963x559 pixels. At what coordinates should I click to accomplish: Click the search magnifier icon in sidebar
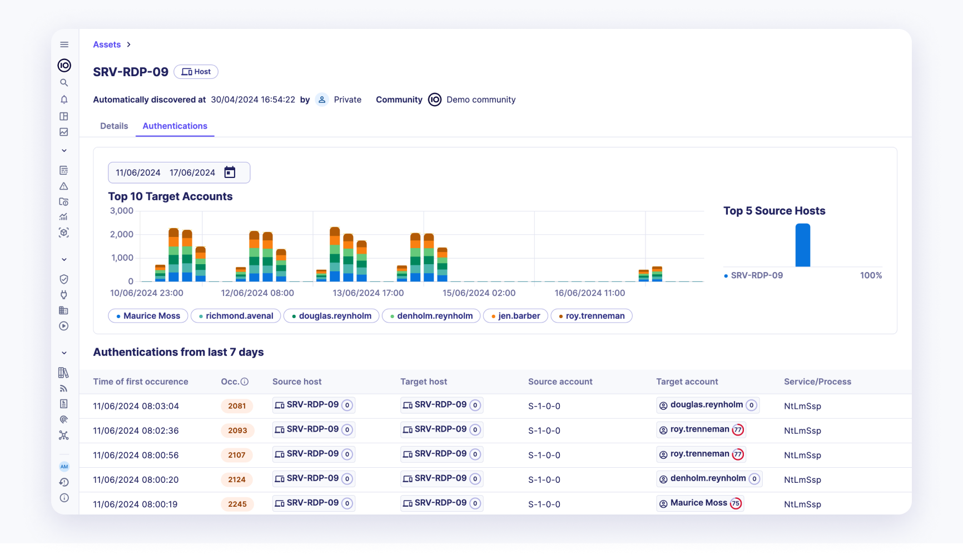pyautogui.click(x=64, y=83)
